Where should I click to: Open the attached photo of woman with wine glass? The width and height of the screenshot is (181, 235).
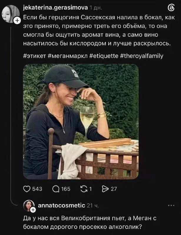click(81, 122)
